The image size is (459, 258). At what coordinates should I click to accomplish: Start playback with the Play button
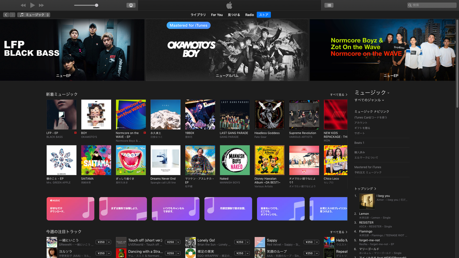32,5
